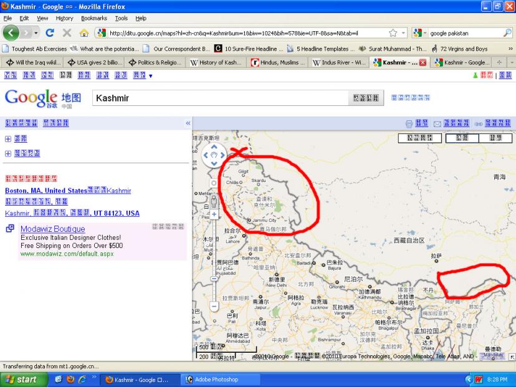Screen dimensions: 516x387
Task: Launch Internet Explorer from quick launch
Action: point(82,380)
